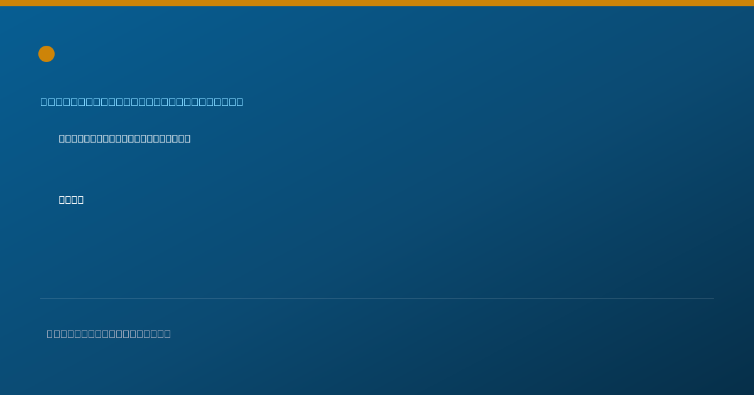
Task: Click the orange accent bar
Action: [377, 3]
